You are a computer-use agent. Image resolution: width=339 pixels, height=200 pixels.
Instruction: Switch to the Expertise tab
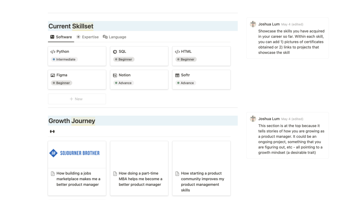(x=87, y=37)
